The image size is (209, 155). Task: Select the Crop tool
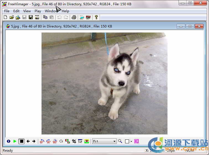(74, 141)
